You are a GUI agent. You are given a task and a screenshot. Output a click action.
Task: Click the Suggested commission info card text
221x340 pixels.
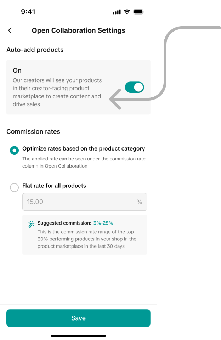point(87,239)
